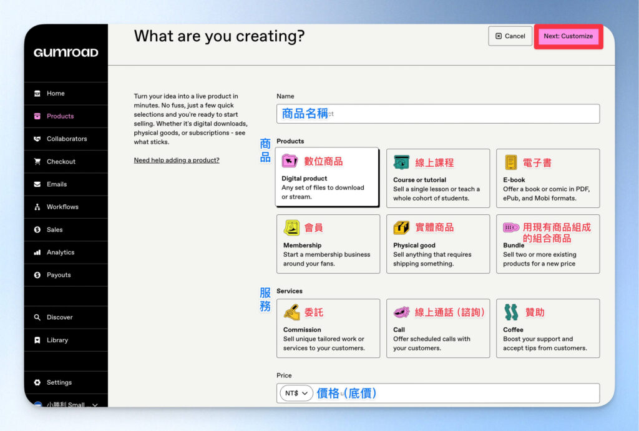This screenshot has height=431, width=639.
Task: Click the Bundle pink tag icon
Action: 511,227
